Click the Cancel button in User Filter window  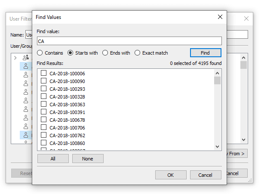pyautogui.click(x=237, y=173)
